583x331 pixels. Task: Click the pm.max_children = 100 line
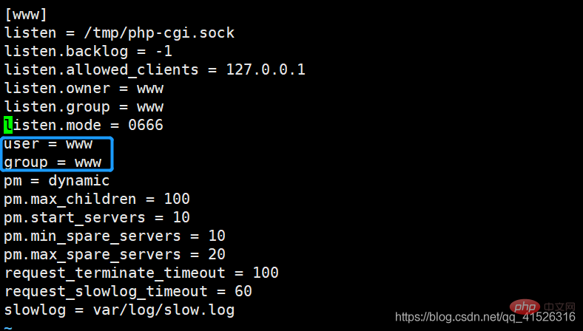point(97,199)
